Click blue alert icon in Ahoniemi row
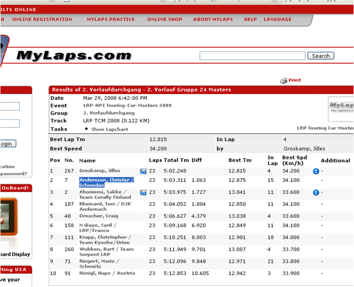 (x=316, y=193)
